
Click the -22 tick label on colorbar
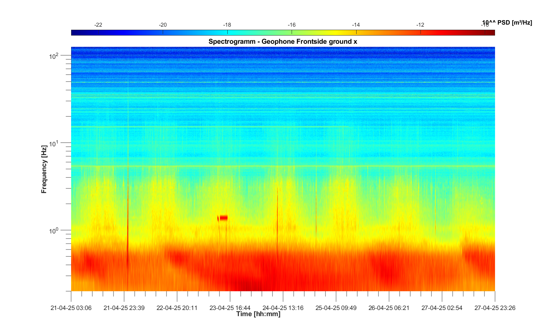click(x=98, y=25)
